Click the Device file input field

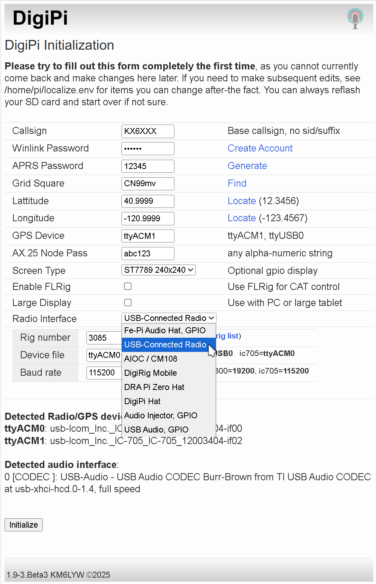point(104,355)
